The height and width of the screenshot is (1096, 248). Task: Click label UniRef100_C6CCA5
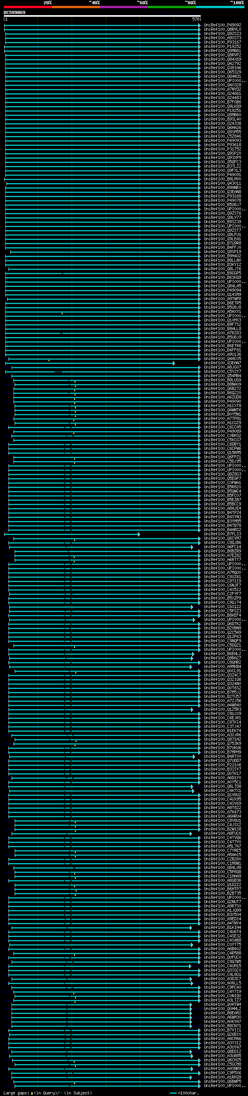point(222,427)
